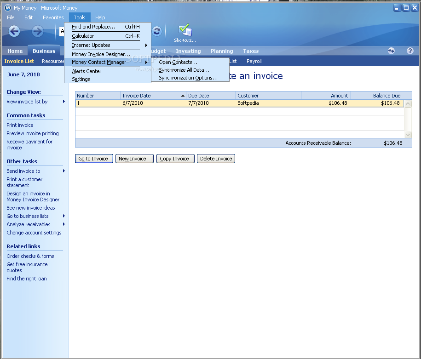The height and width of the screenshot is (359, 421).
Task: Click Change account settings link
Action: pyautogui.click(x=34, y=233)
